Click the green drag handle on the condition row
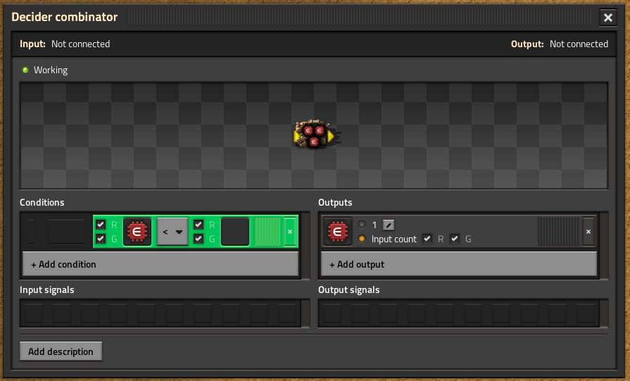The height and width of the screenshot is (381, 630). [x=267, y=232]
